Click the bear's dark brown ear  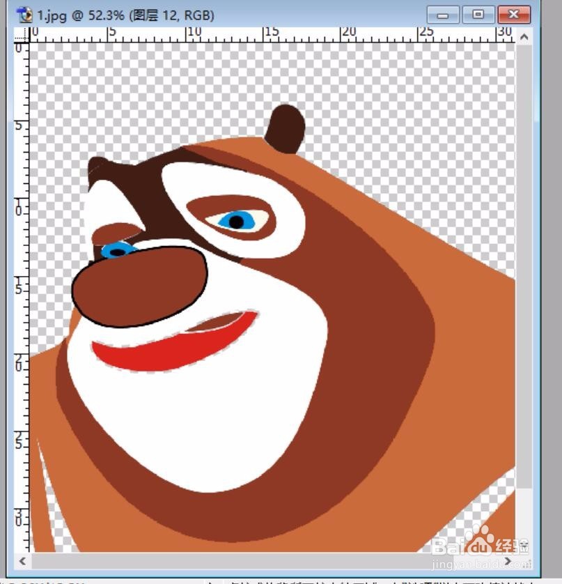[285, 129]
